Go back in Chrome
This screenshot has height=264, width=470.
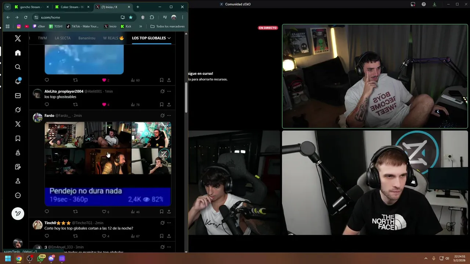click(8, 17)
